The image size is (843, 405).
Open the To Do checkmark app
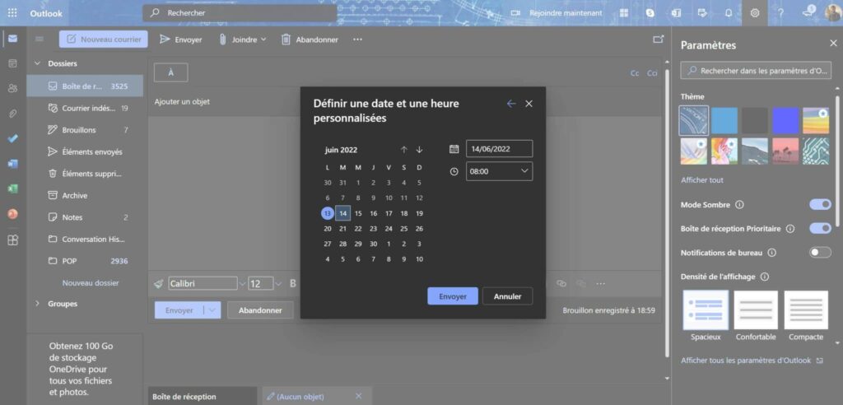[12, 139]
